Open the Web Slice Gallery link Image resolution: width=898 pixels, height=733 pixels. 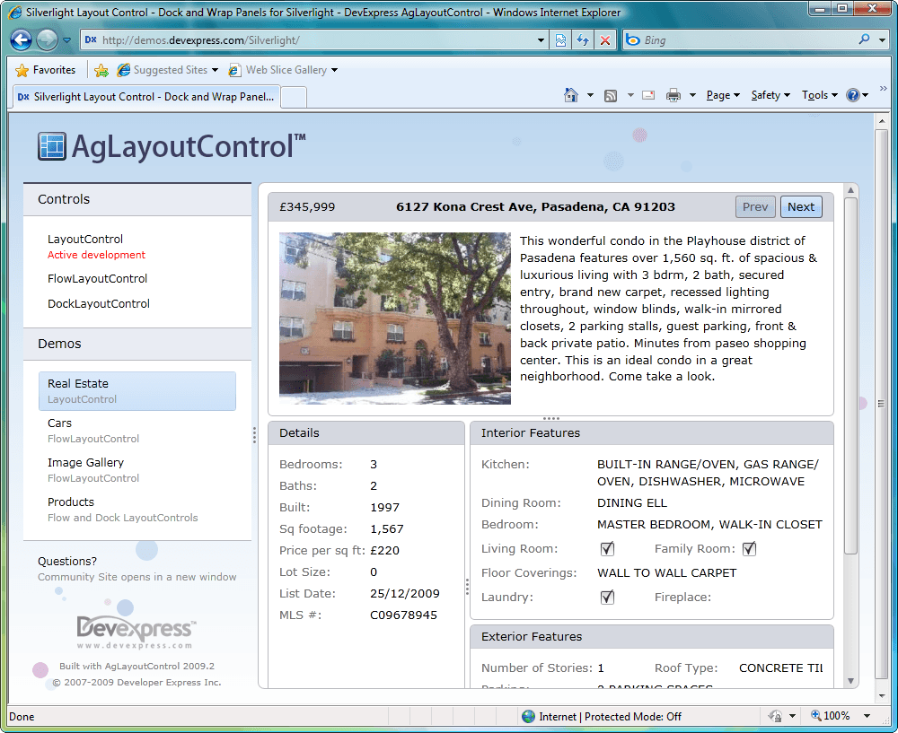click(x=283, y=70)
